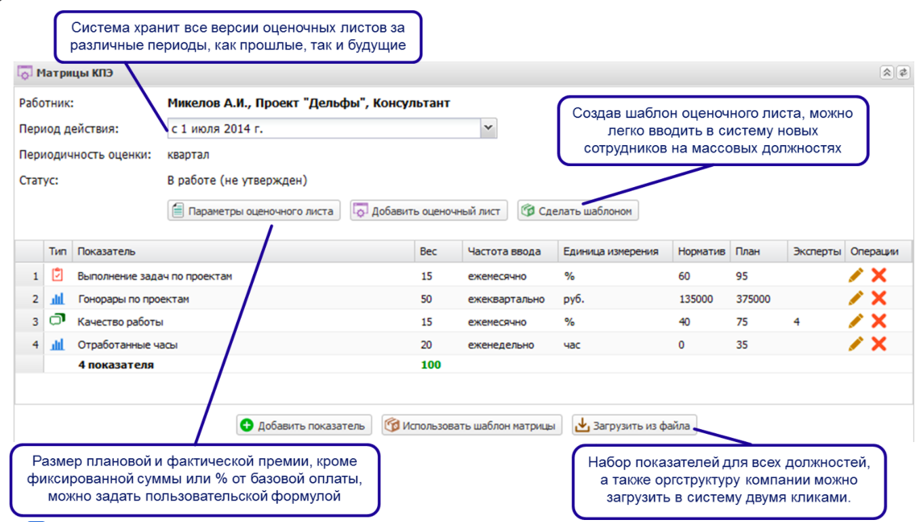
Task: Click norm value '135000'
Action: [x=695, y=299]
